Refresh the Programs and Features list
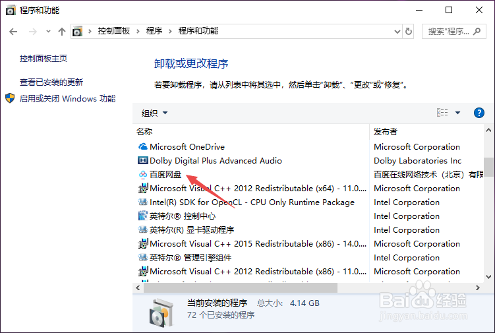 click(409, 31)
